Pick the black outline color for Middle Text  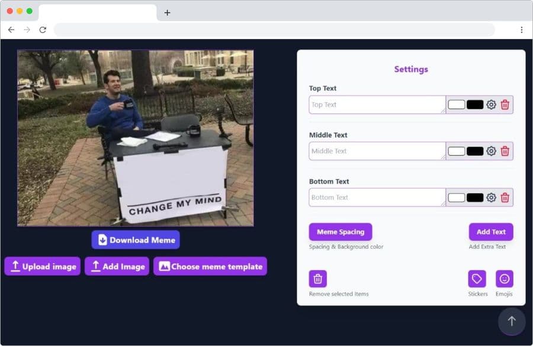coord(475,151)
